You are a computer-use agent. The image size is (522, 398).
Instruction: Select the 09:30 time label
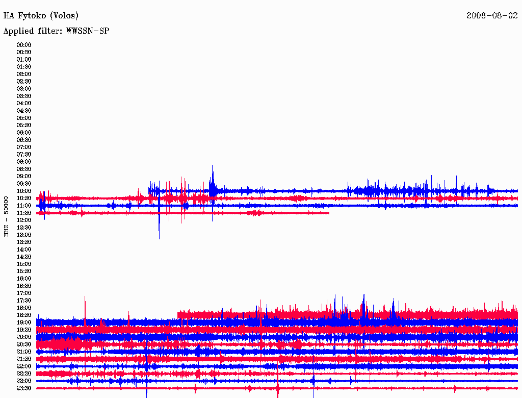pyautogui.click(x=24, y=184)
